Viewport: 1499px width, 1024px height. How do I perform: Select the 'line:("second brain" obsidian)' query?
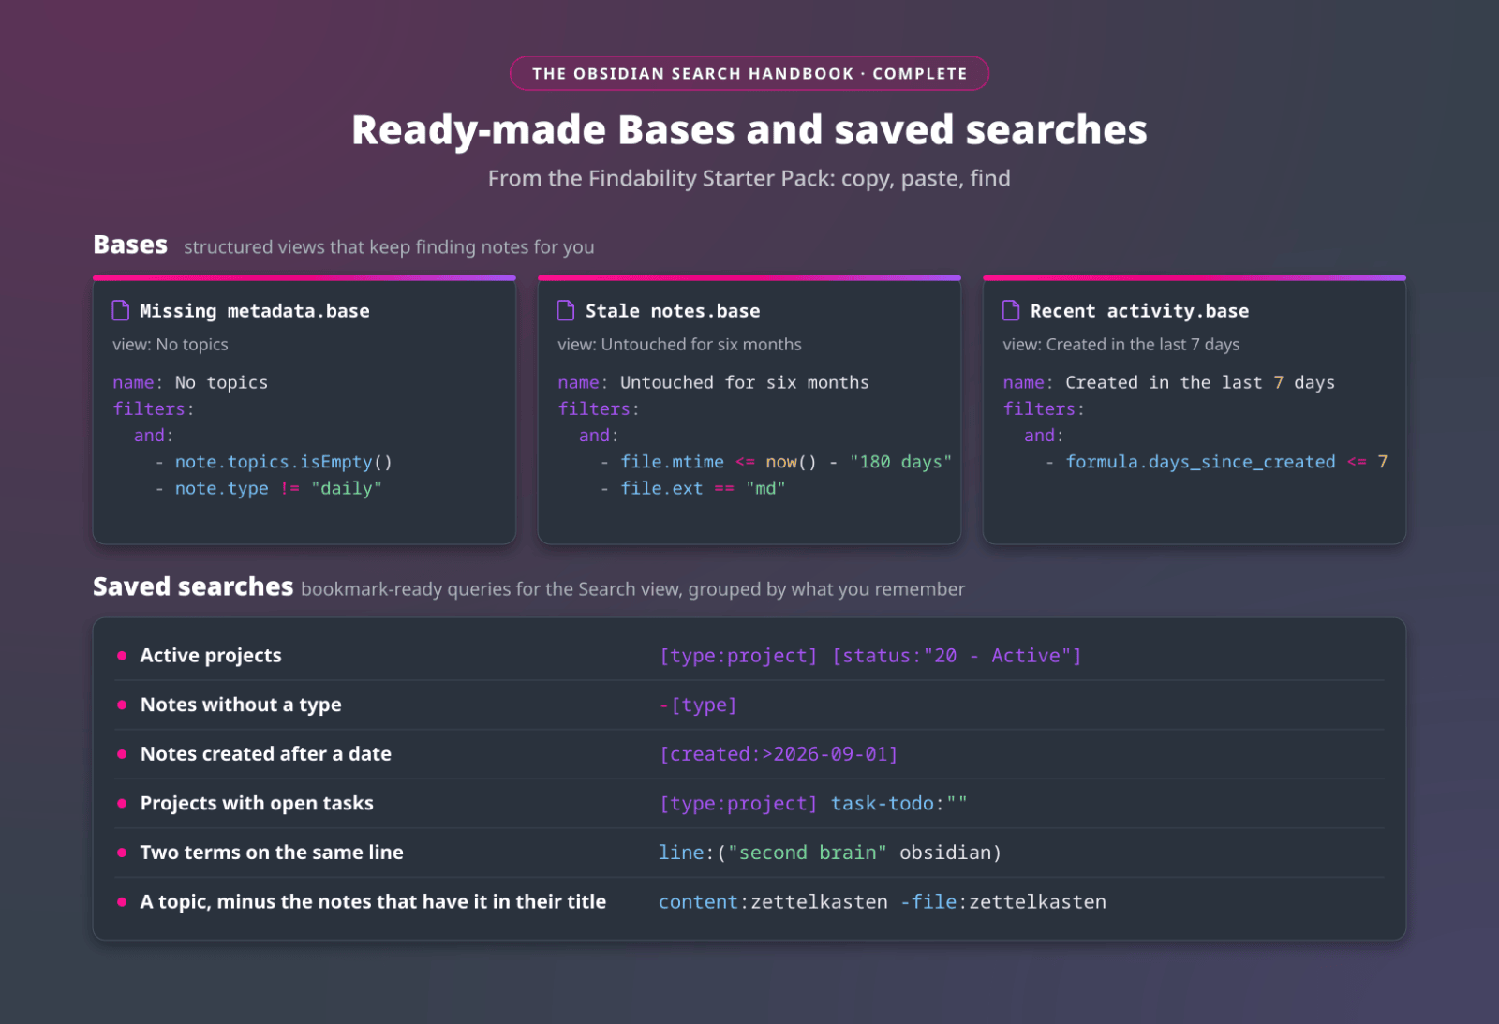[830, 853]
